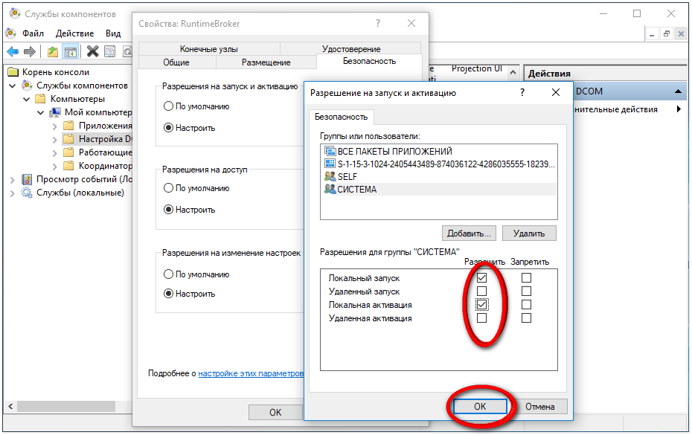The height and width of the screenshot is (435, 692).
Task: Select the СИСТЕМА user group entry
Action: (356, 190)
